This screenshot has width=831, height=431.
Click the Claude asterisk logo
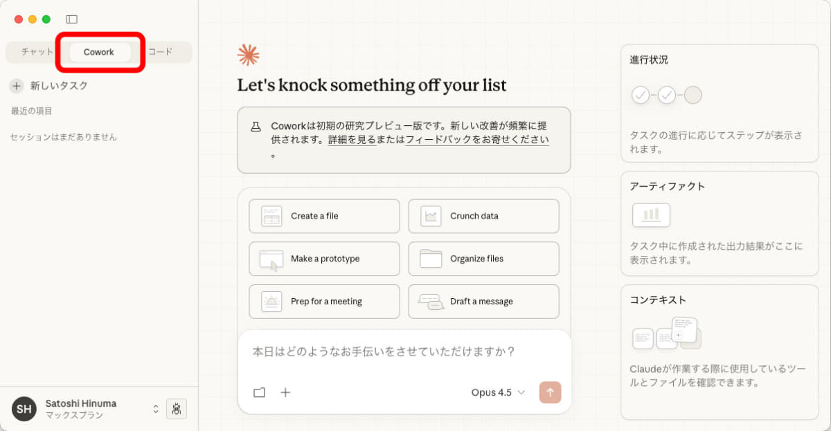tap(248, 53)
